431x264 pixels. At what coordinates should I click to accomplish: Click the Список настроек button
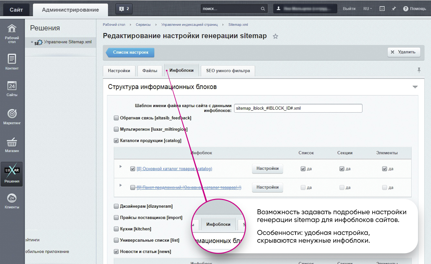[130, 52]
